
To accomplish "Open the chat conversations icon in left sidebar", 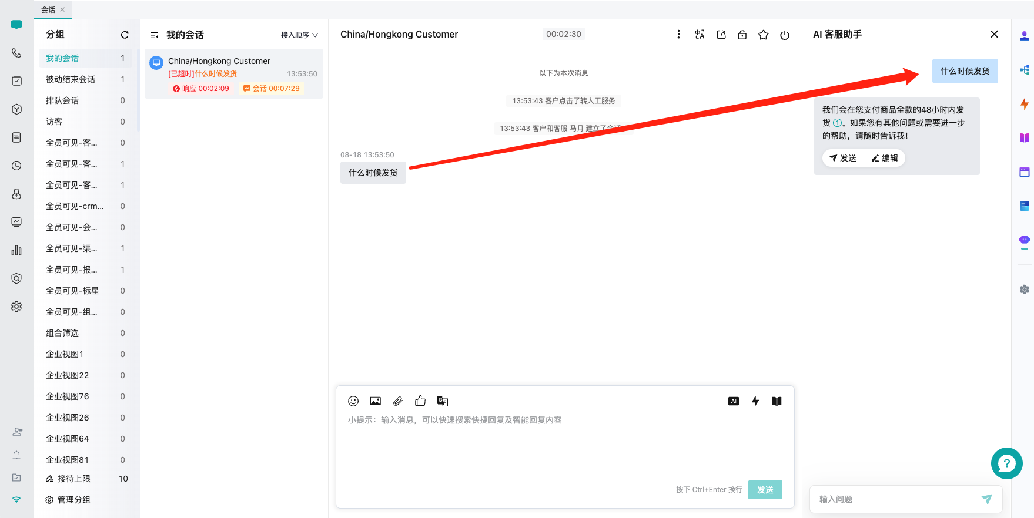I will tap(16, 25).
